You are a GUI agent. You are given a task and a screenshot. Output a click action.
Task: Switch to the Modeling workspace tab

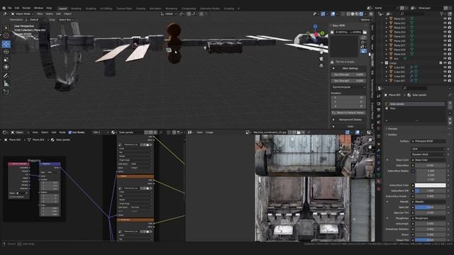(x=76, y=8)
